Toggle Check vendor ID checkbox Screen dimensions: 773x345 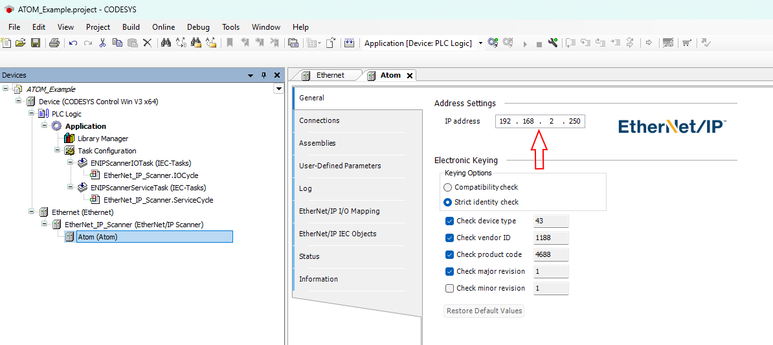tap(449, 238)
